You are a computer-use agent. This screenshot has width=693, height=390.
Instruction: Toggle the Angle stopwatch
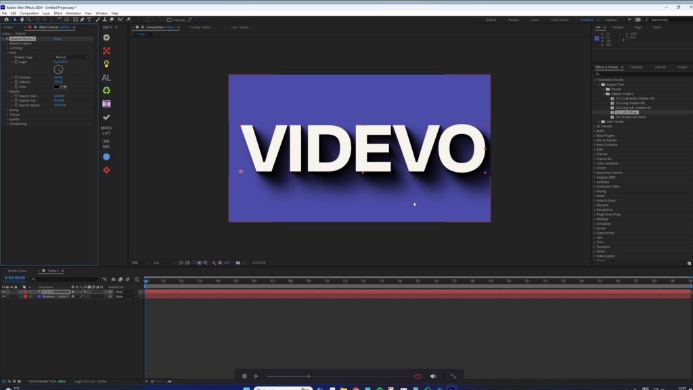coord(16,62)
